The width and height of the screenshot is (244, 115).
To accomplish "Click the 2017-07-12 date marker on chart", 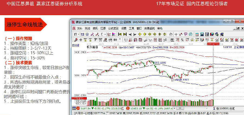I will (x=213, y=44).
